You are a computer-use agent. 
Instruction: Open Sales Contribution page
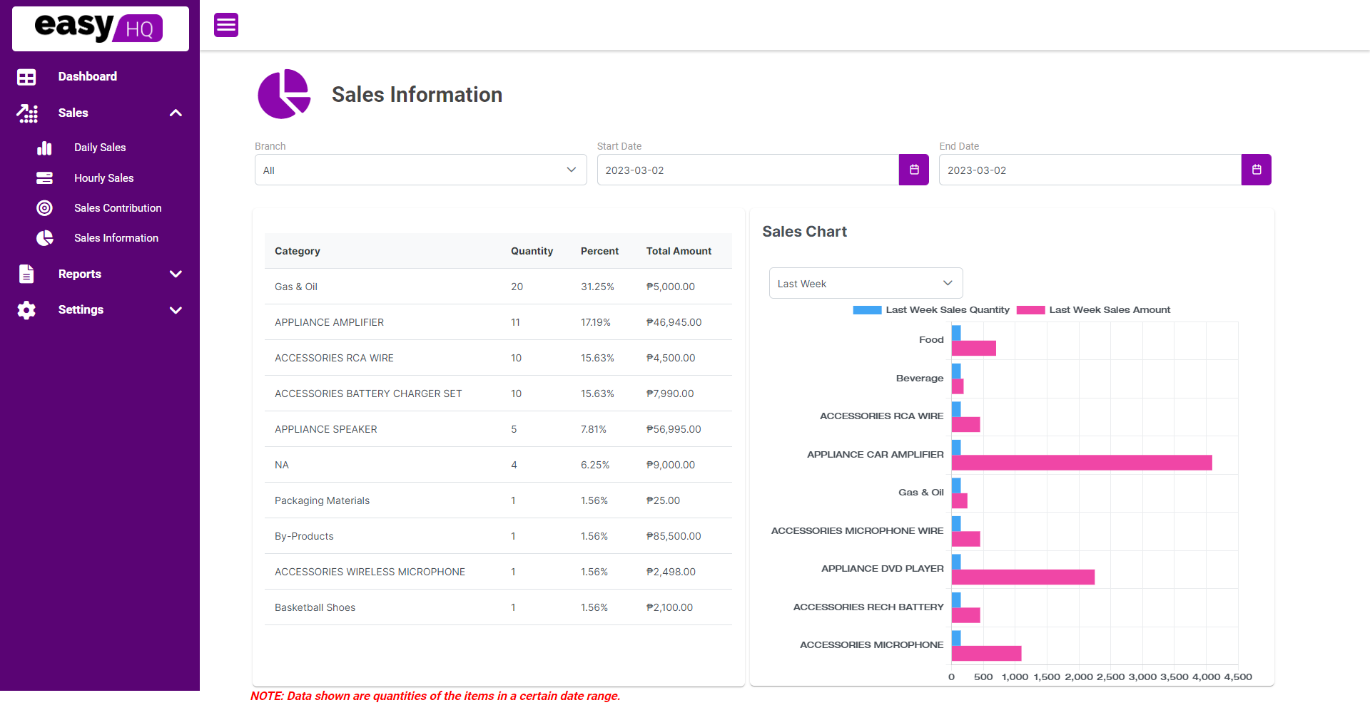(118, 208)
